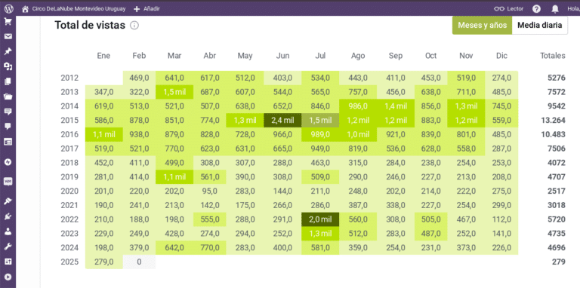Select the February 2025 cell showing 0
Image resolution: width=580 pixels, height=288 pixels.
click(x=139, y=262)
